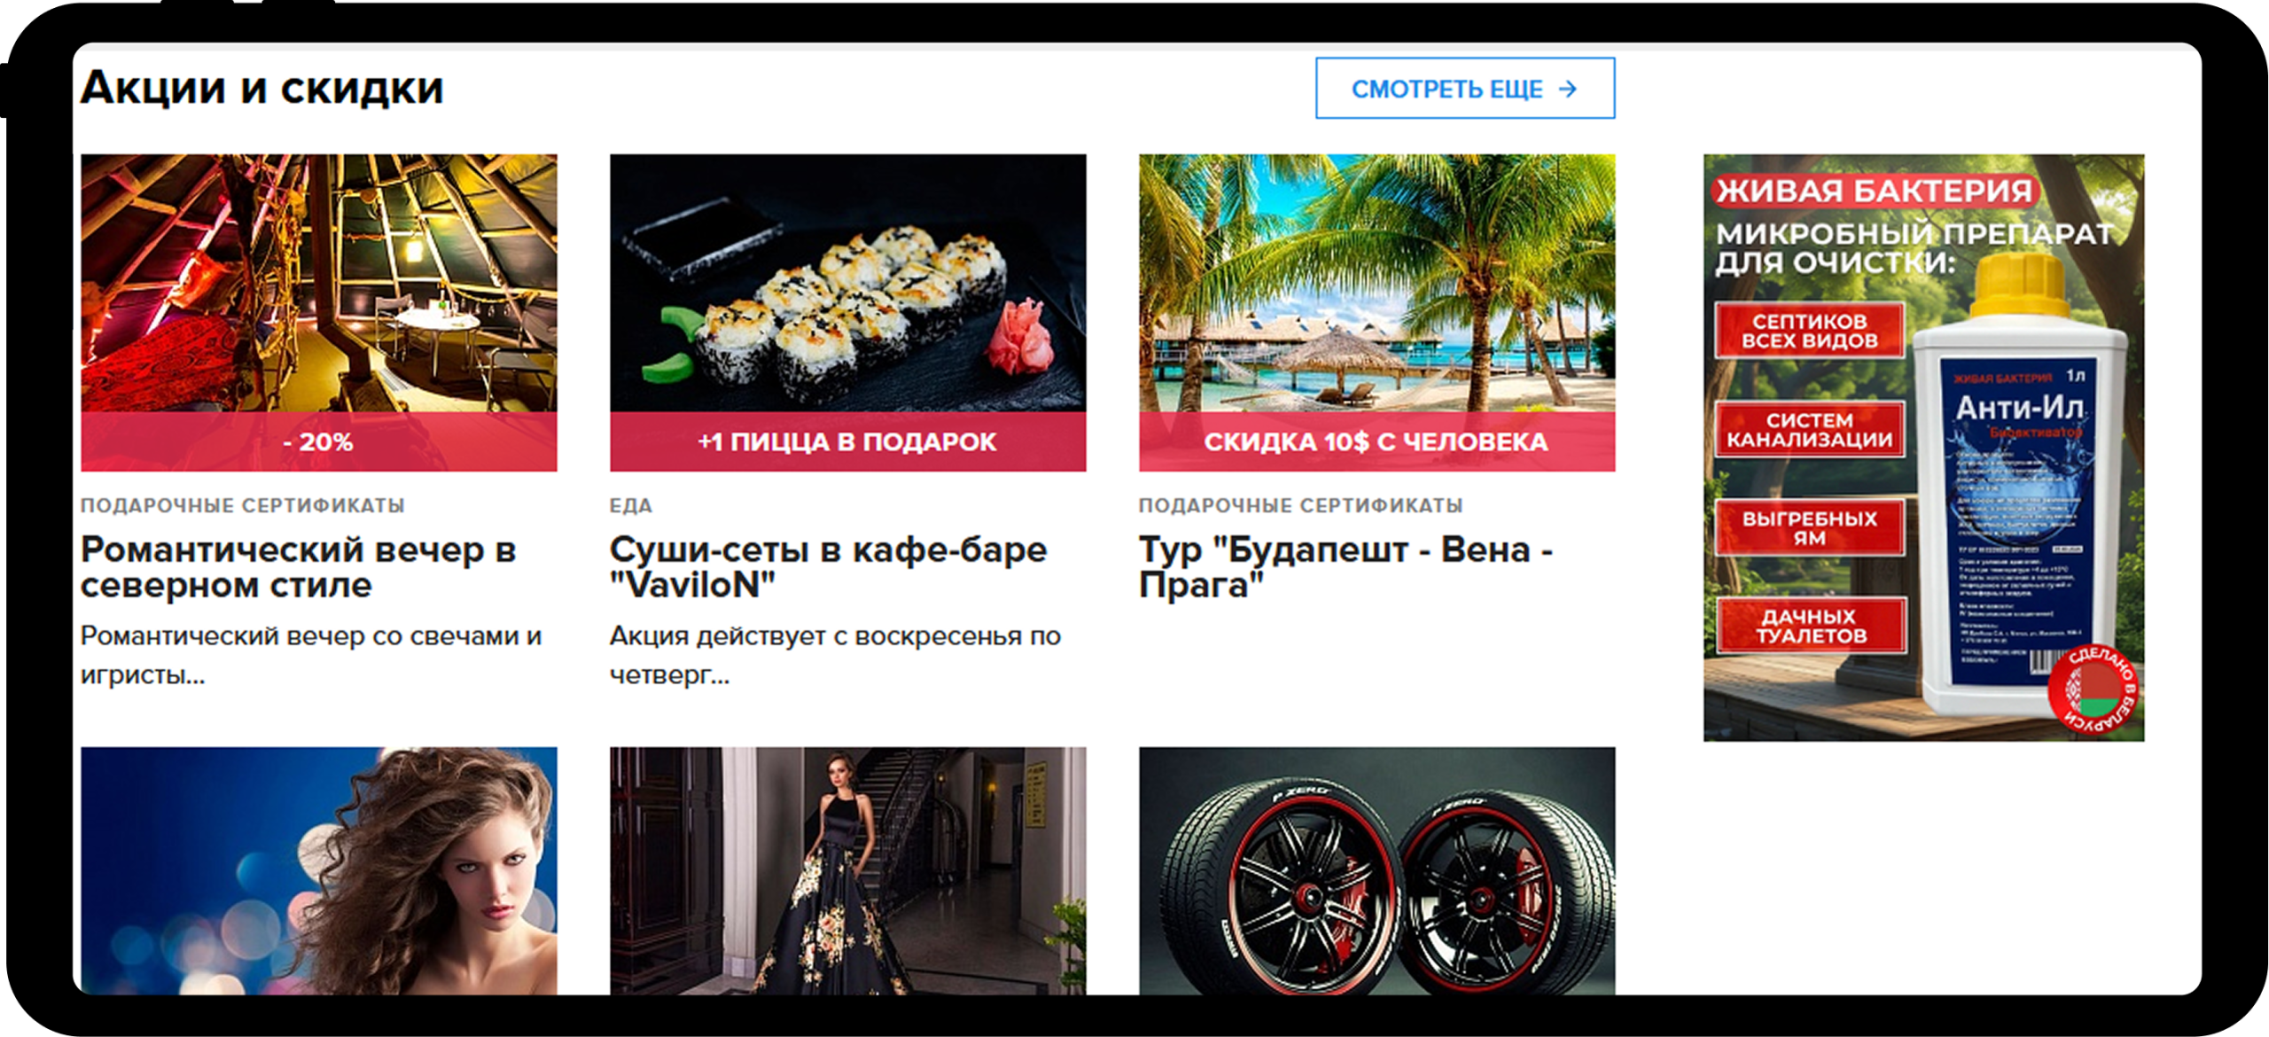Open the romantic evening tent photo
2269x1037 pixels.
(319, 283)
